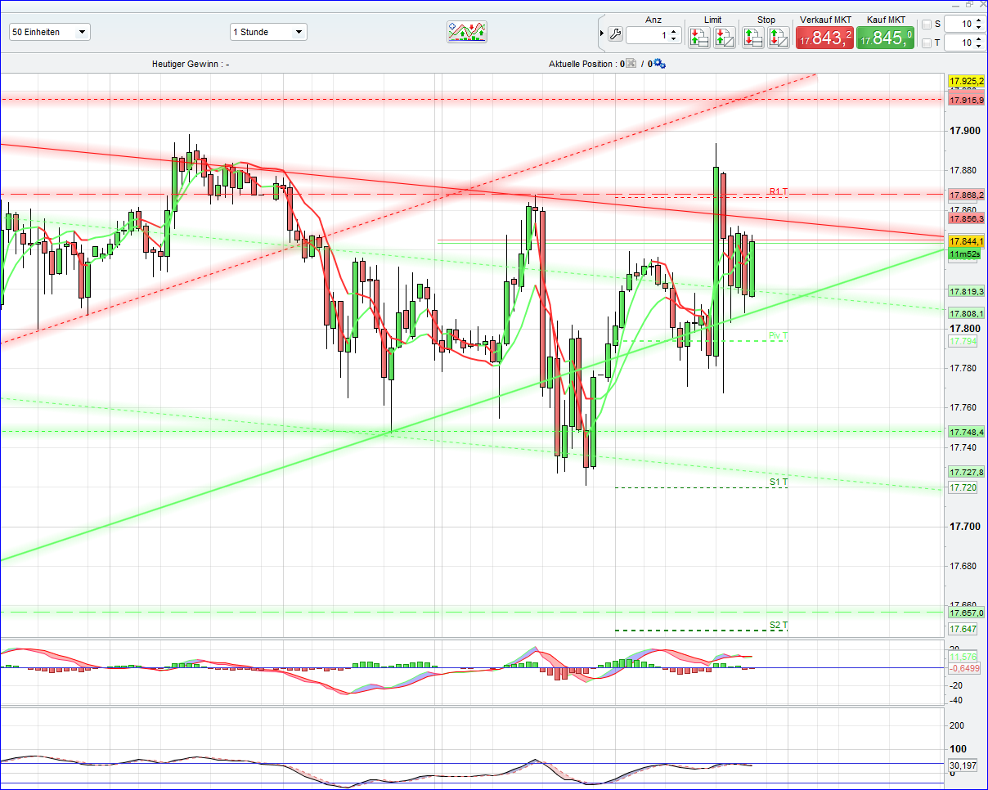988x790 pixels.
Task: Open the 1 Stunde timeframe dropdown
Action: coord(299,32)
